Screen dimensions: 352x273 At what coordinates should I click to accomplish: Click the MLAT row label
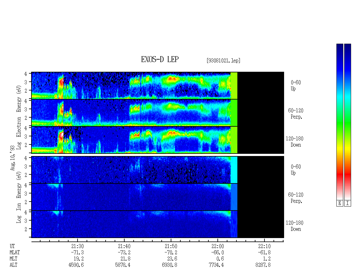[x=15, y=252]
